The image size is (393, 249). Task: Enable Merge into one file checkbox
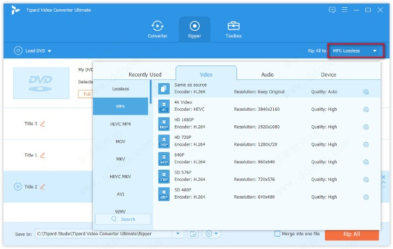click(x=277, y=234)
